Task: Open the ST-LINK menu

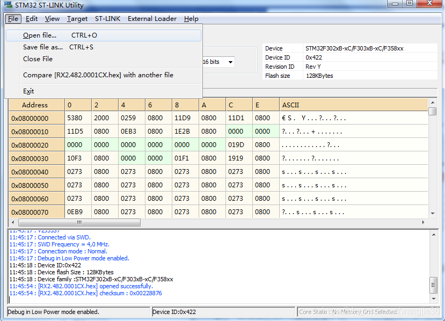Action: click(x=107, y=19)
